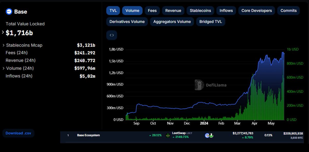309x152 pixels.
Task: Click the $597,96m volume value
Action: [x=85, y=68]
